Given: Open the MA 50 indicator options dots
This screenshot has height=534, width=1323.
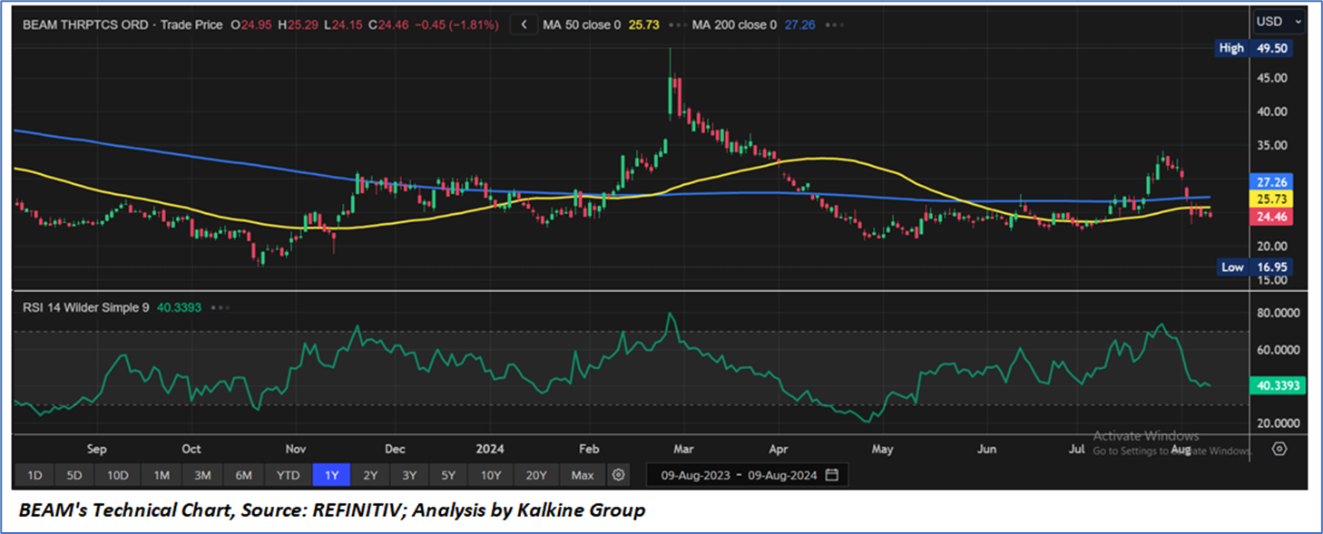Looking at the screenshot, I should pyautogui.click(x=673, y=25).
